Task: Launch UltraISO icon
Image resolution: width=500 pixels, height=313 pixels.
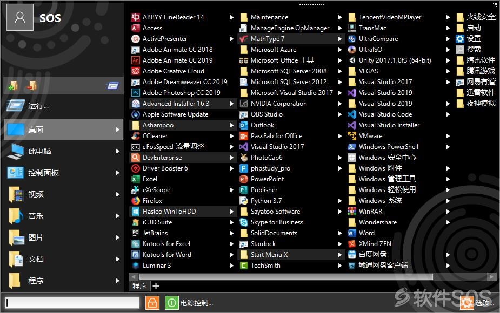Action: pos(352,50)
